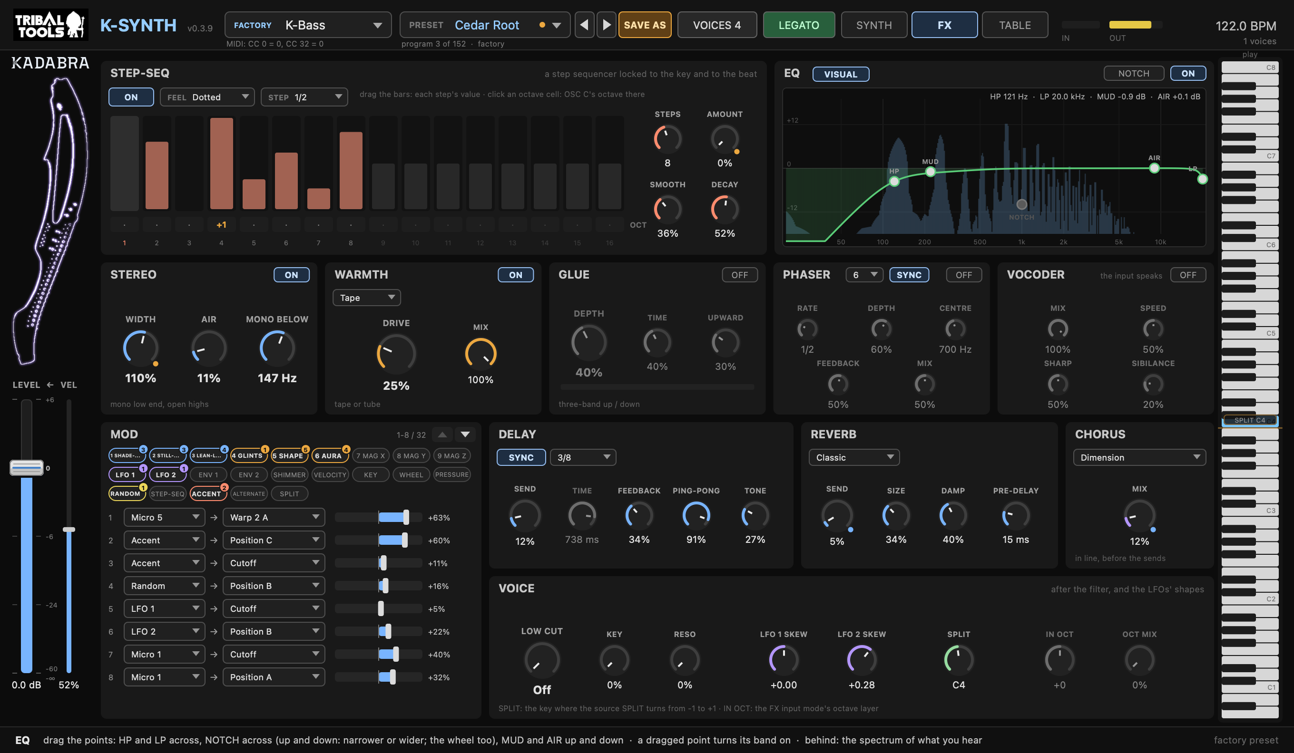Click the AIR point on the EQ curve
Viewport: 1294px width, 753px height.
(x=1154, y=168)
